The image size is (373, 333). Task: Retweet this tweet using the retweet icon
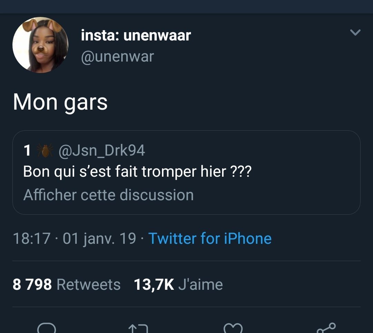click(x=138, y=329)
